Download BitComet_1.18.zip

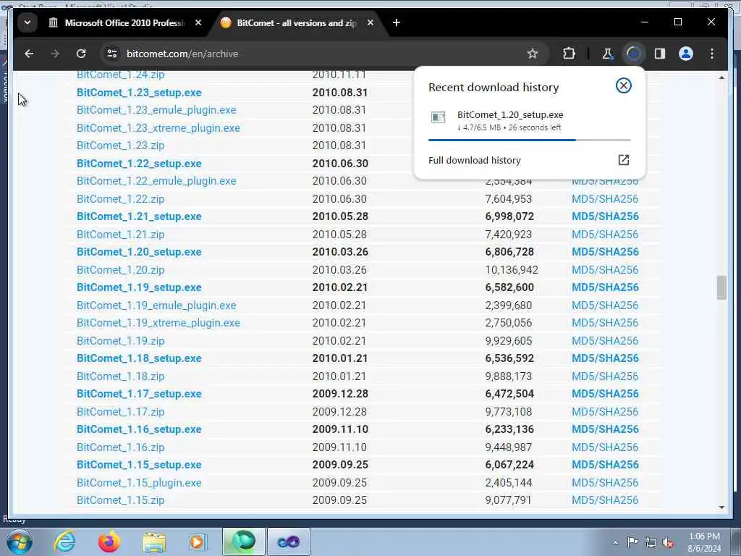coord(121,376)
